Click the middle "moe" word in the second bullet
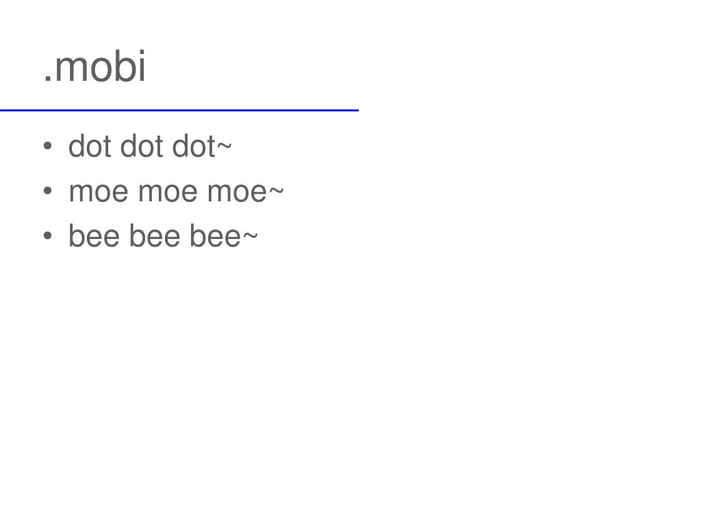 [x=168, y=192]
